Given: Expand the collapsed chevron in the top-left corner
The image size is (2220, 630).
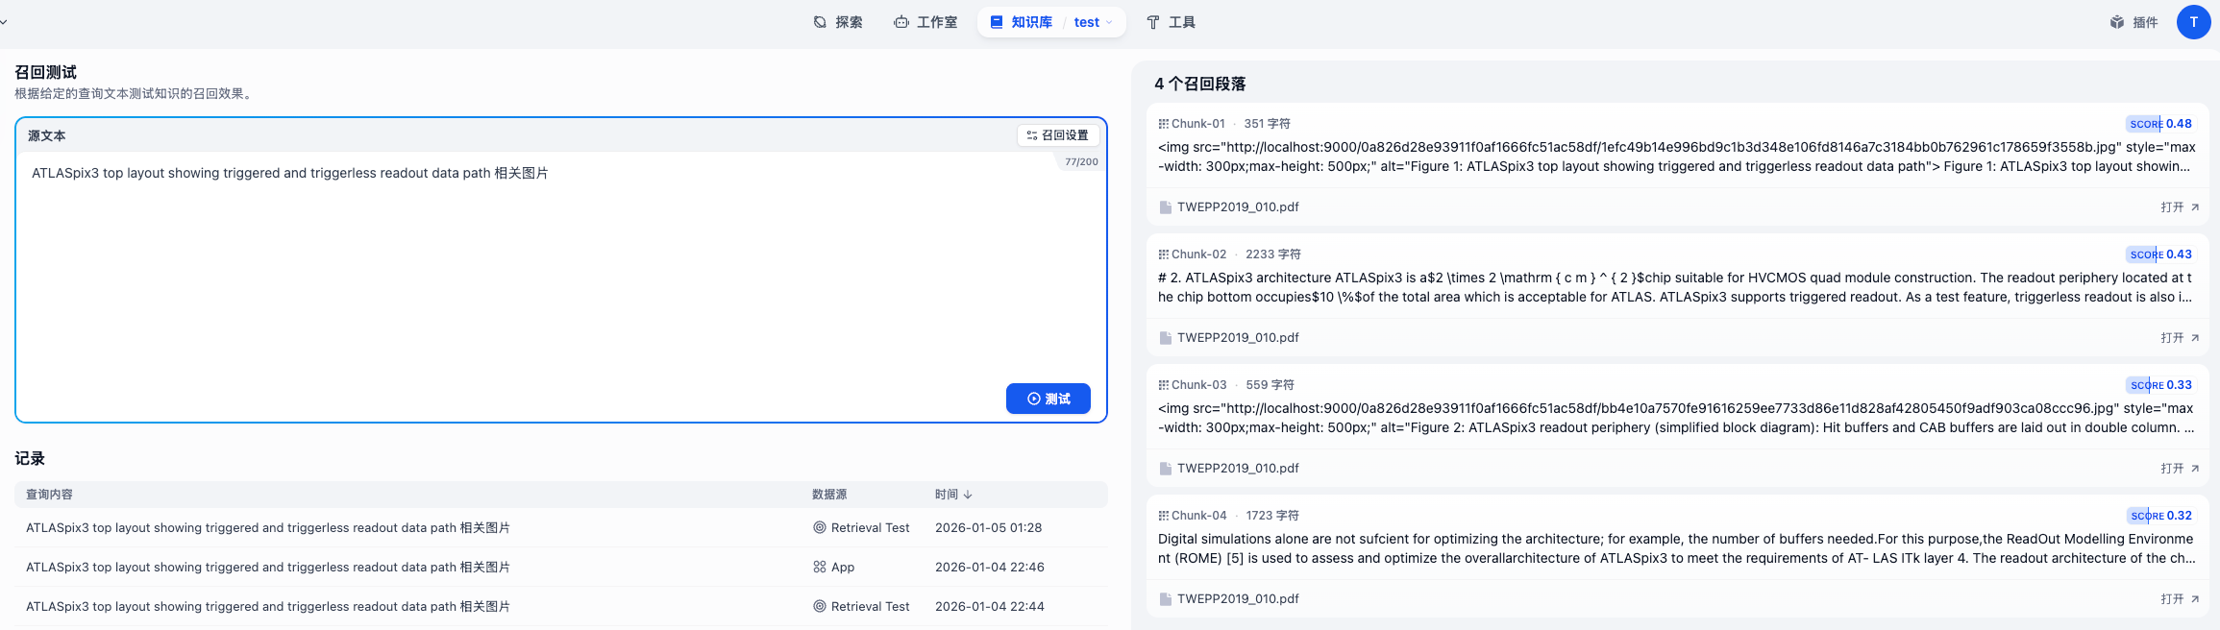Looking at the screenshot, I should point(4,22).
